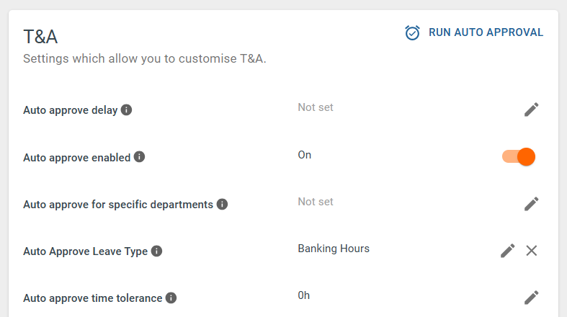Click the alarm clock approval icon
This screenshot has width=567, height=317.
point(412,32)
